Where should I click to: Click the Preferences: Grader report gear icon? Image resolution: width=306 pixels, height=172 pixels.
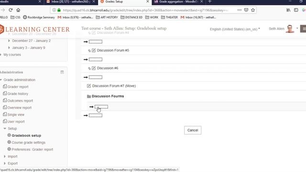[x=9, y=149]
